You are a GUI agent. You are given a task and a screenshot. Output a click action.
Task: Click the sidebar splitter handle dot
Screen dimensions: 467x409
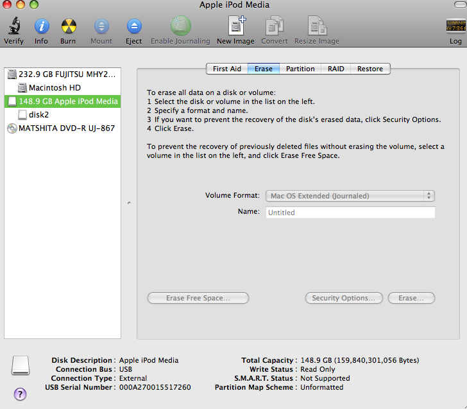click(x=129, y=203)
